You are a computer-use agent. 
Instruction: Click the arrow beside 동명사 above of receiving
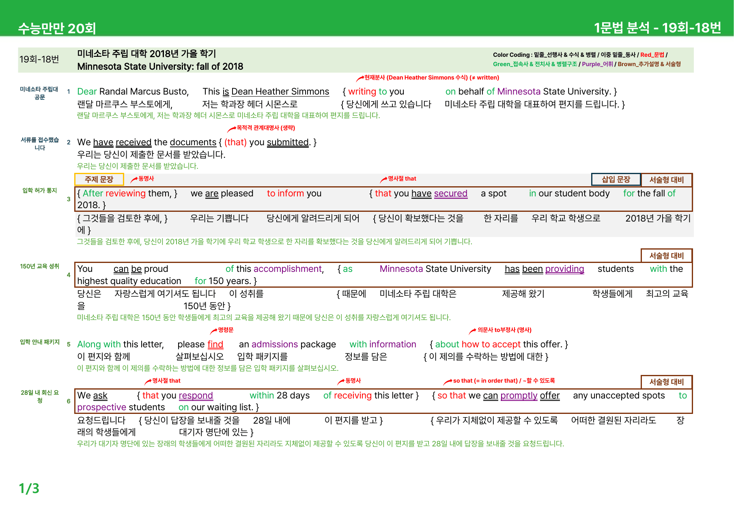(341, 381)
